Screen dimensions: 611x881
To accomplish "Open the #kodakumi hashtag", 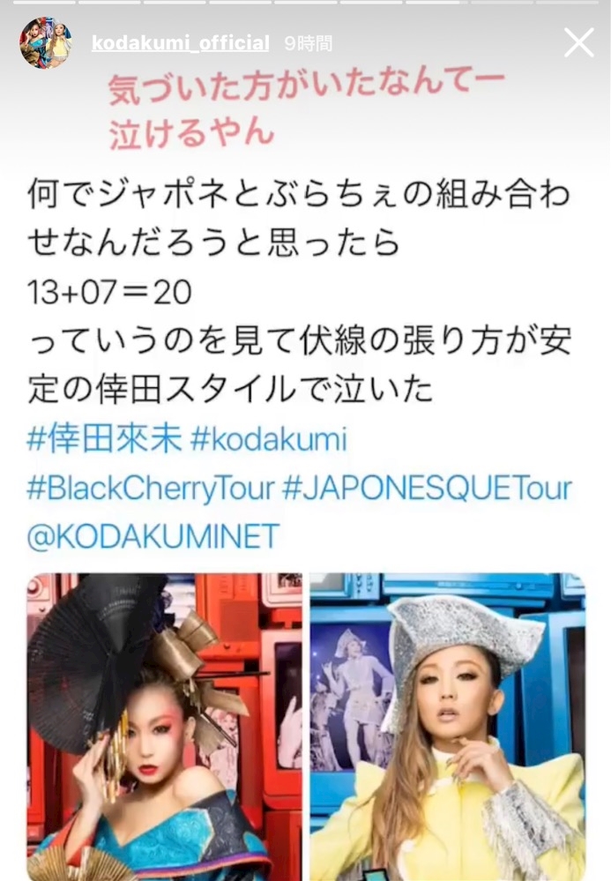I will tap(268, 439).
